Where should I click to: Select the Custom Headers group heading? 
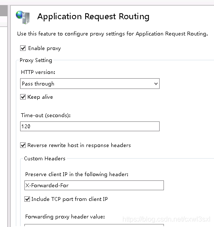point(45,159)
